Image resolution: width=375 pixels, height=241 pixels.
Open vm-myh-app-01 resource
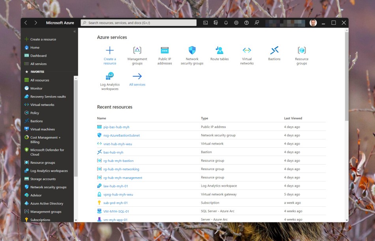[115, 219]
